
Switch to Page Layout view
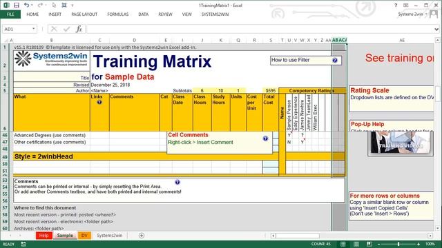pos(356,244)
